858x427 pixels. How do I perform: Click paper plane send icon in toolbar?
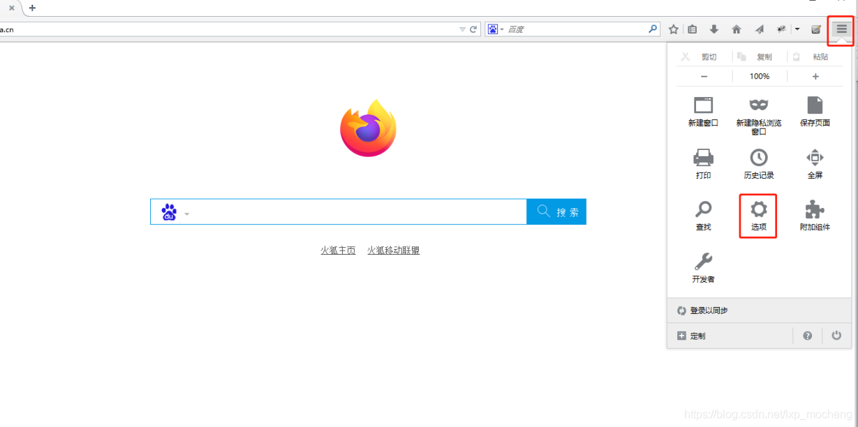coord(759,29)
